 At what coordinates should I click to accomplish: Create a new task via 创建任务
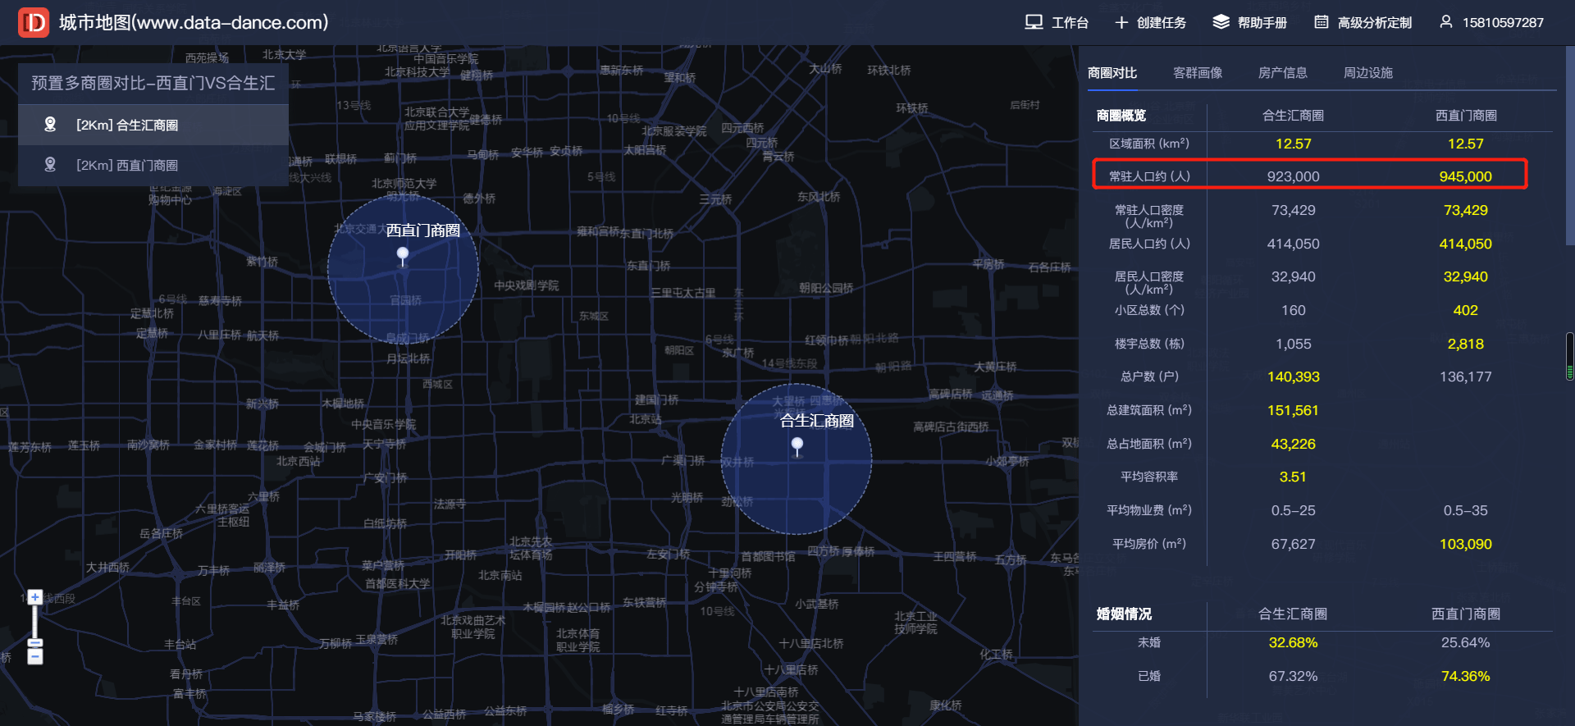pos(1161,23)
